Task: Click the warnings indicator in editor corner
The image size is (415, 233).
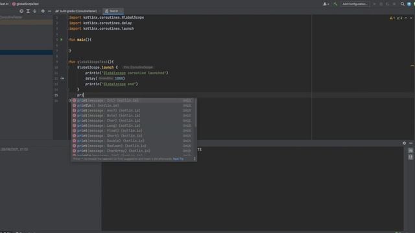Action: coord(392,18)
